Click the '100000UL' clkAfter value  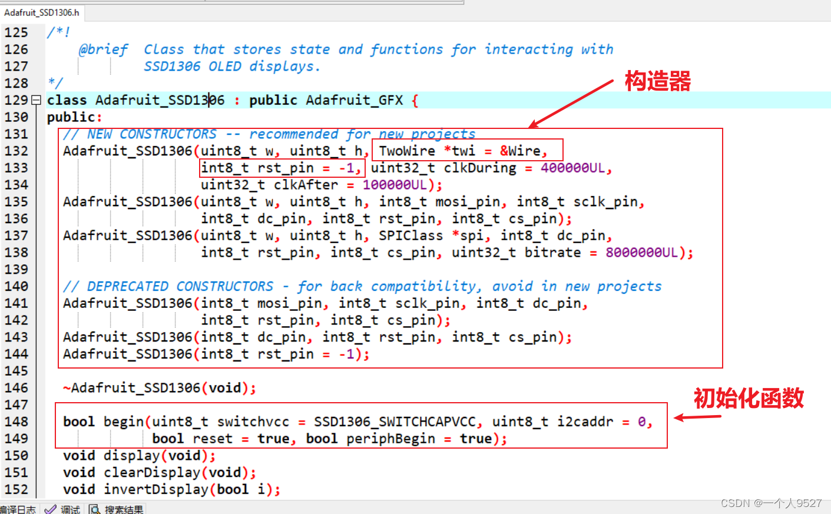tap(395, 185)
